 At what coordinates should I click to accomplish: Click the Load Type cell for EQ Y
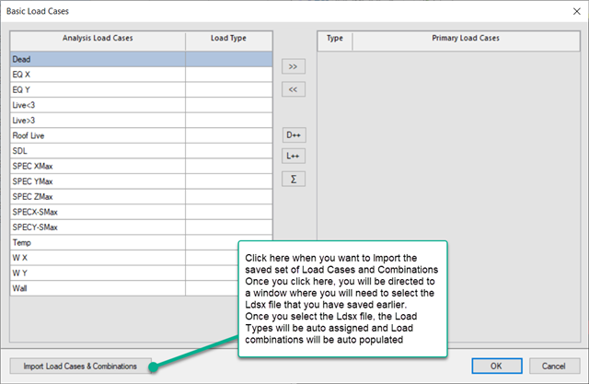(x=229, y=90)
